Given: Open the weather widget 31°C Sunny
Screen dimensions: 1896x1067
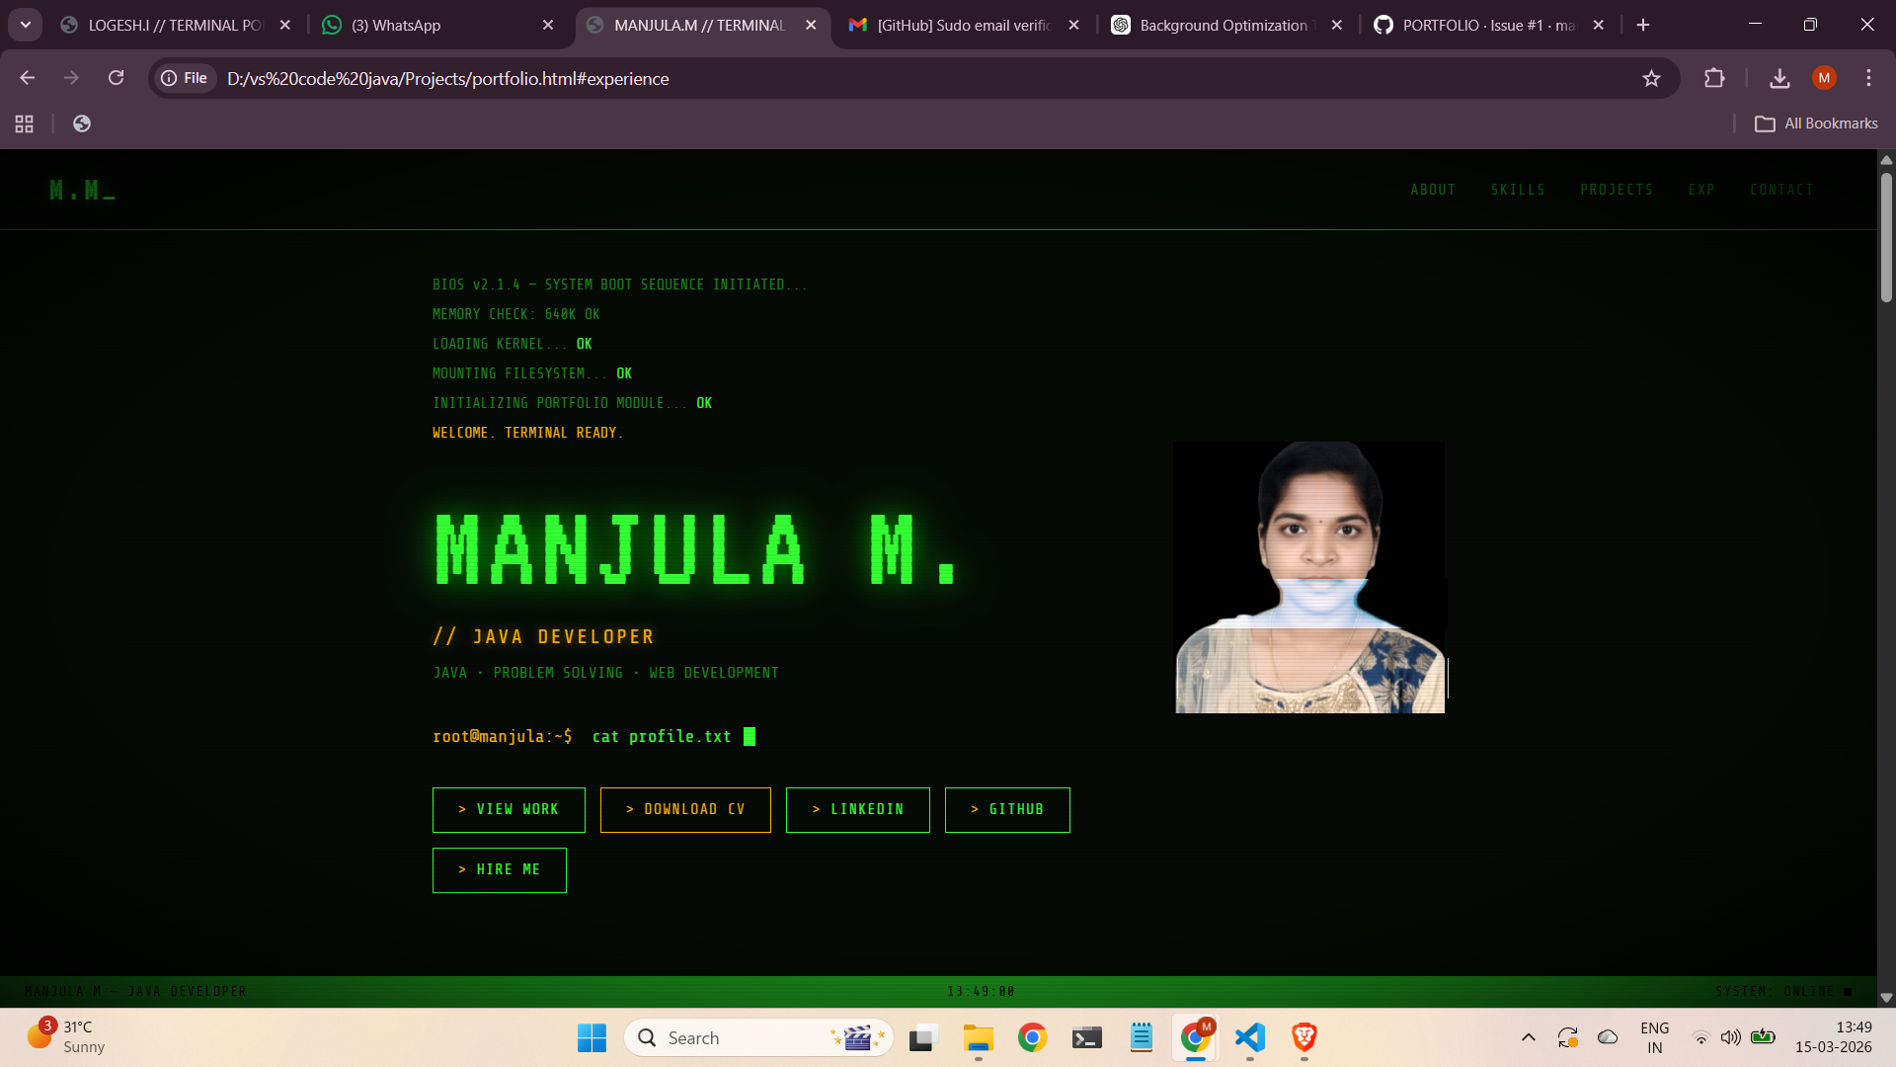Looking at the screenshot, I should [x=65, y=1037].
